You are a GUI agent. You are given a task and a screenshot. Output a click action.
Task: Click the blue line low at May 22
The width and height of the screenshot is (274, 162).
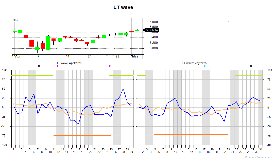[224, 121]
